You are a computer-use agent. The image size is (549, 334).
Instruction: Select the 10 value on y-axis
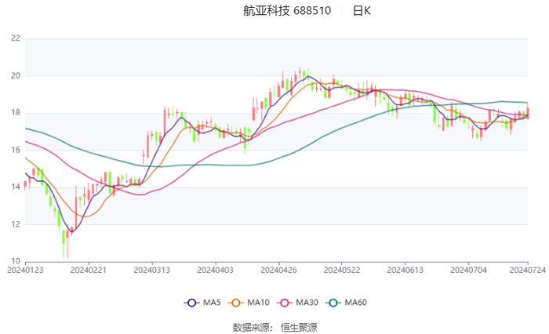click(15, 261)
